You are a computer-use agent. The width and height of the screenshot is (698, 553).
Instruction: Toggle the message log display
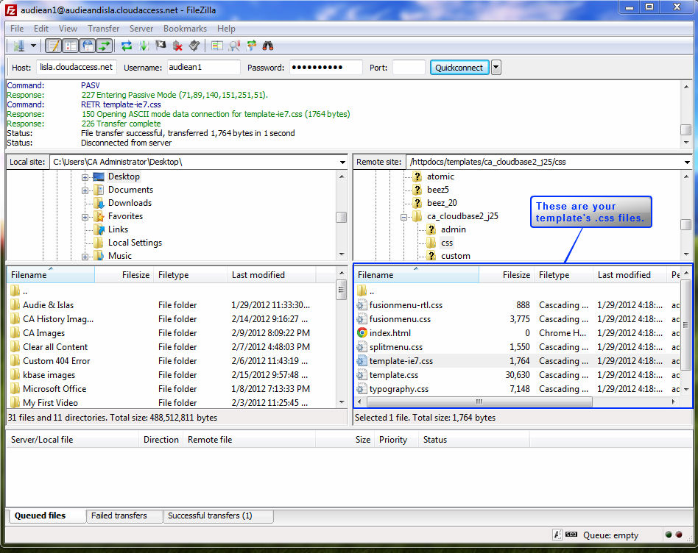click(x=54, y=46)
